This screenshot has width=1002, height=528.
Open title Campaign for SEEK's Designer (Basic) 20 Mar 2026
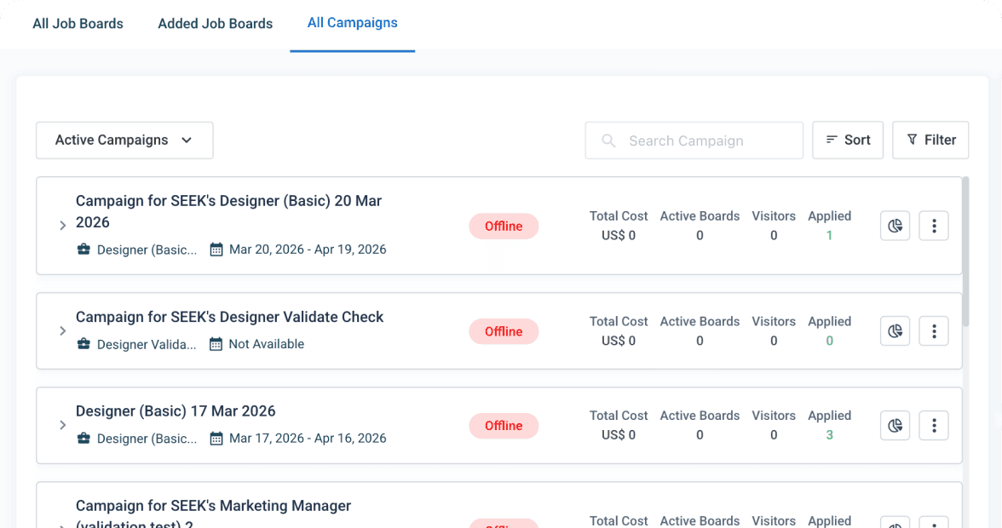pyautogui.click(x=228, y=211)
